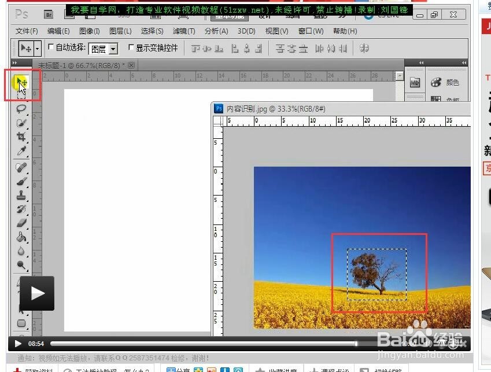Click the Ps logo in the title bar
The height and width of the screenshot is (372, 491).
point(21,14)
